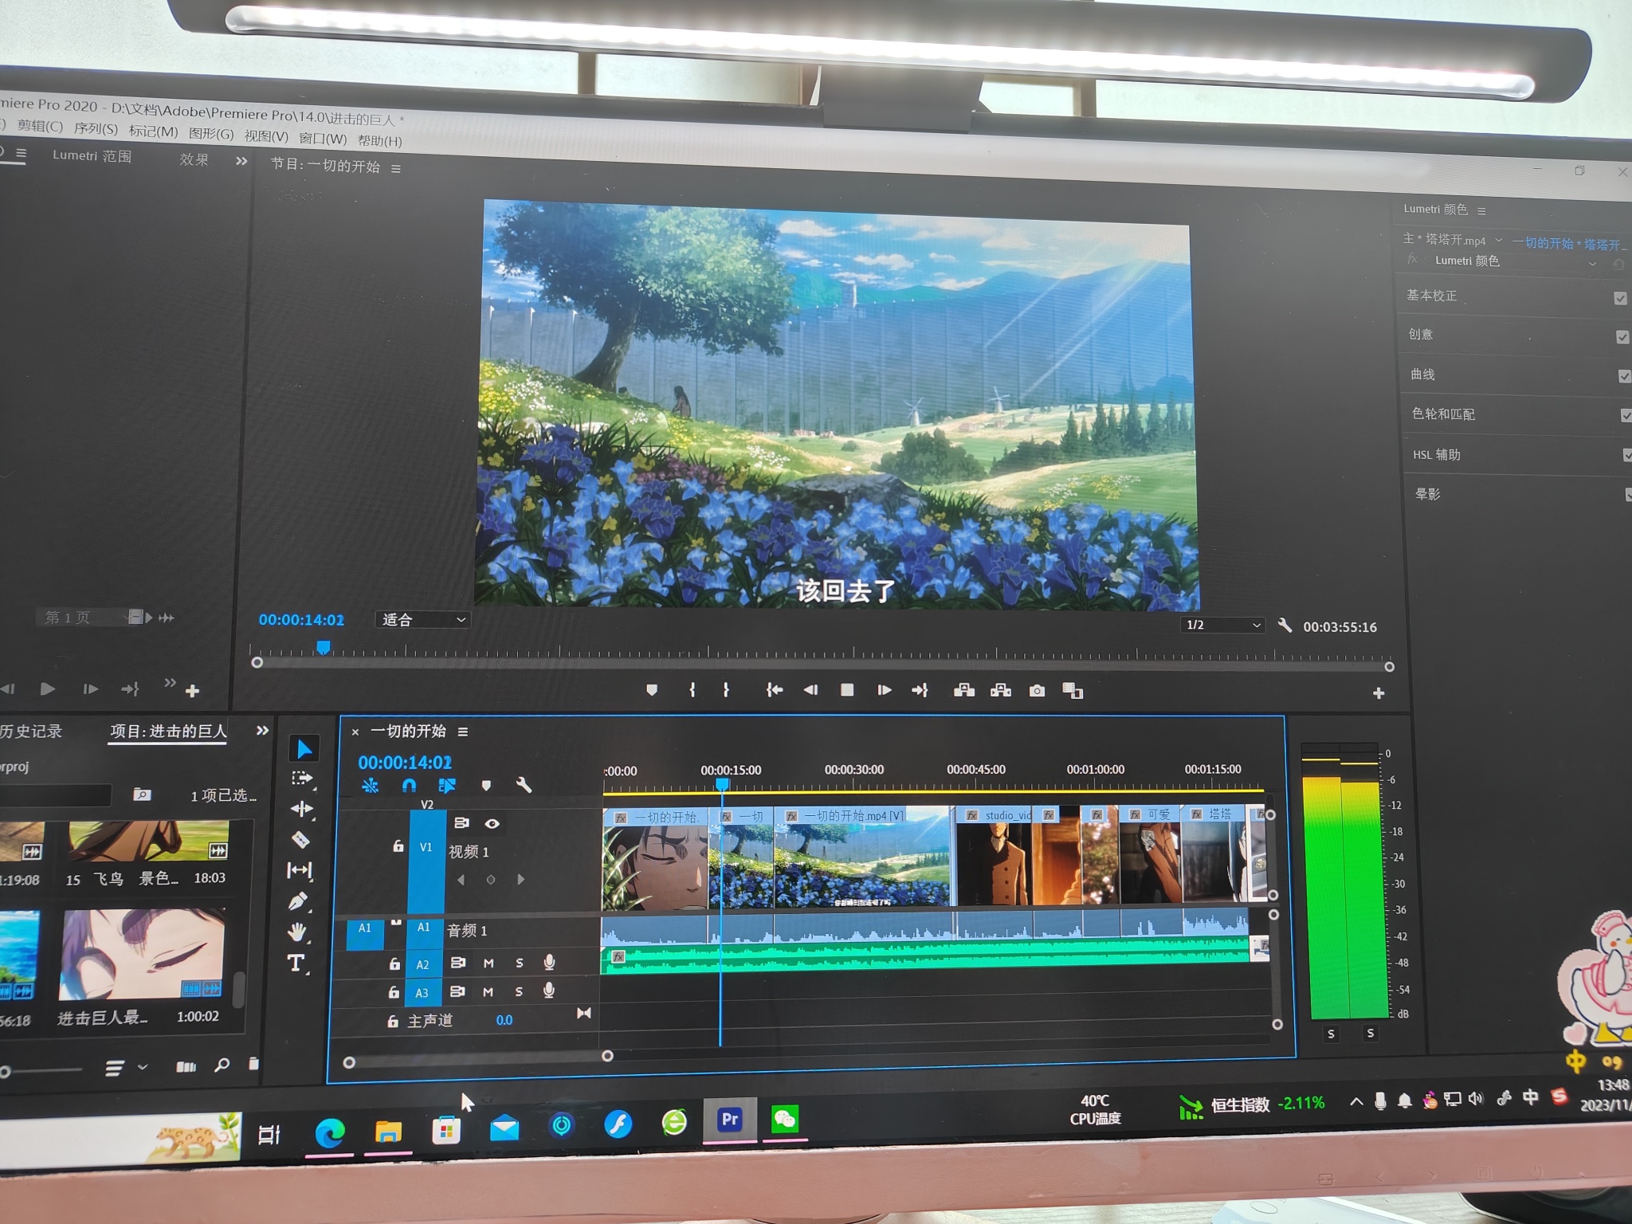Open playback resolution 1/2 dropdown
The width and height of the screenshot is (1632, 1224).
tap(1222, 625)
